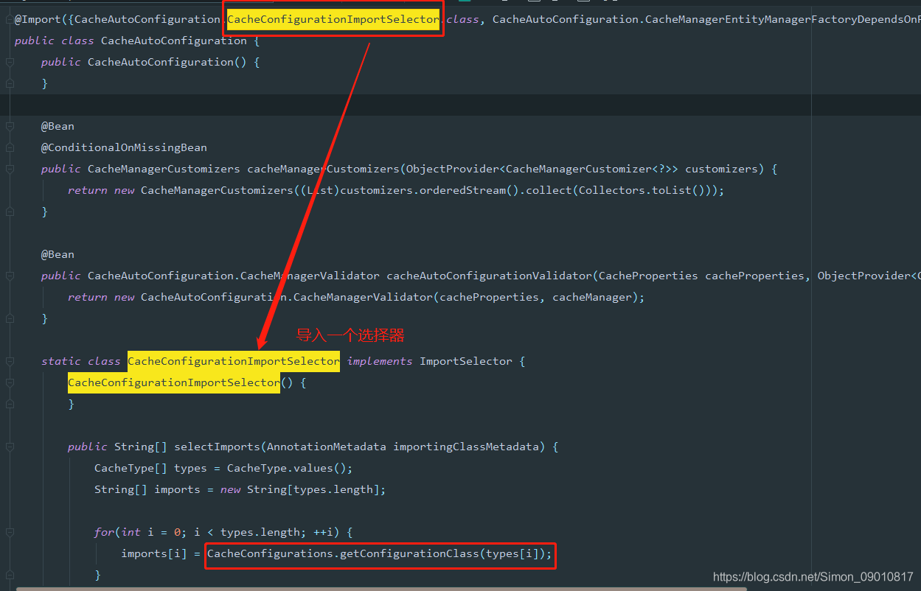
Task: Click CacheManagerEntityManagerFactoryDependsOn text in @Import line
Action: (783, 19)
